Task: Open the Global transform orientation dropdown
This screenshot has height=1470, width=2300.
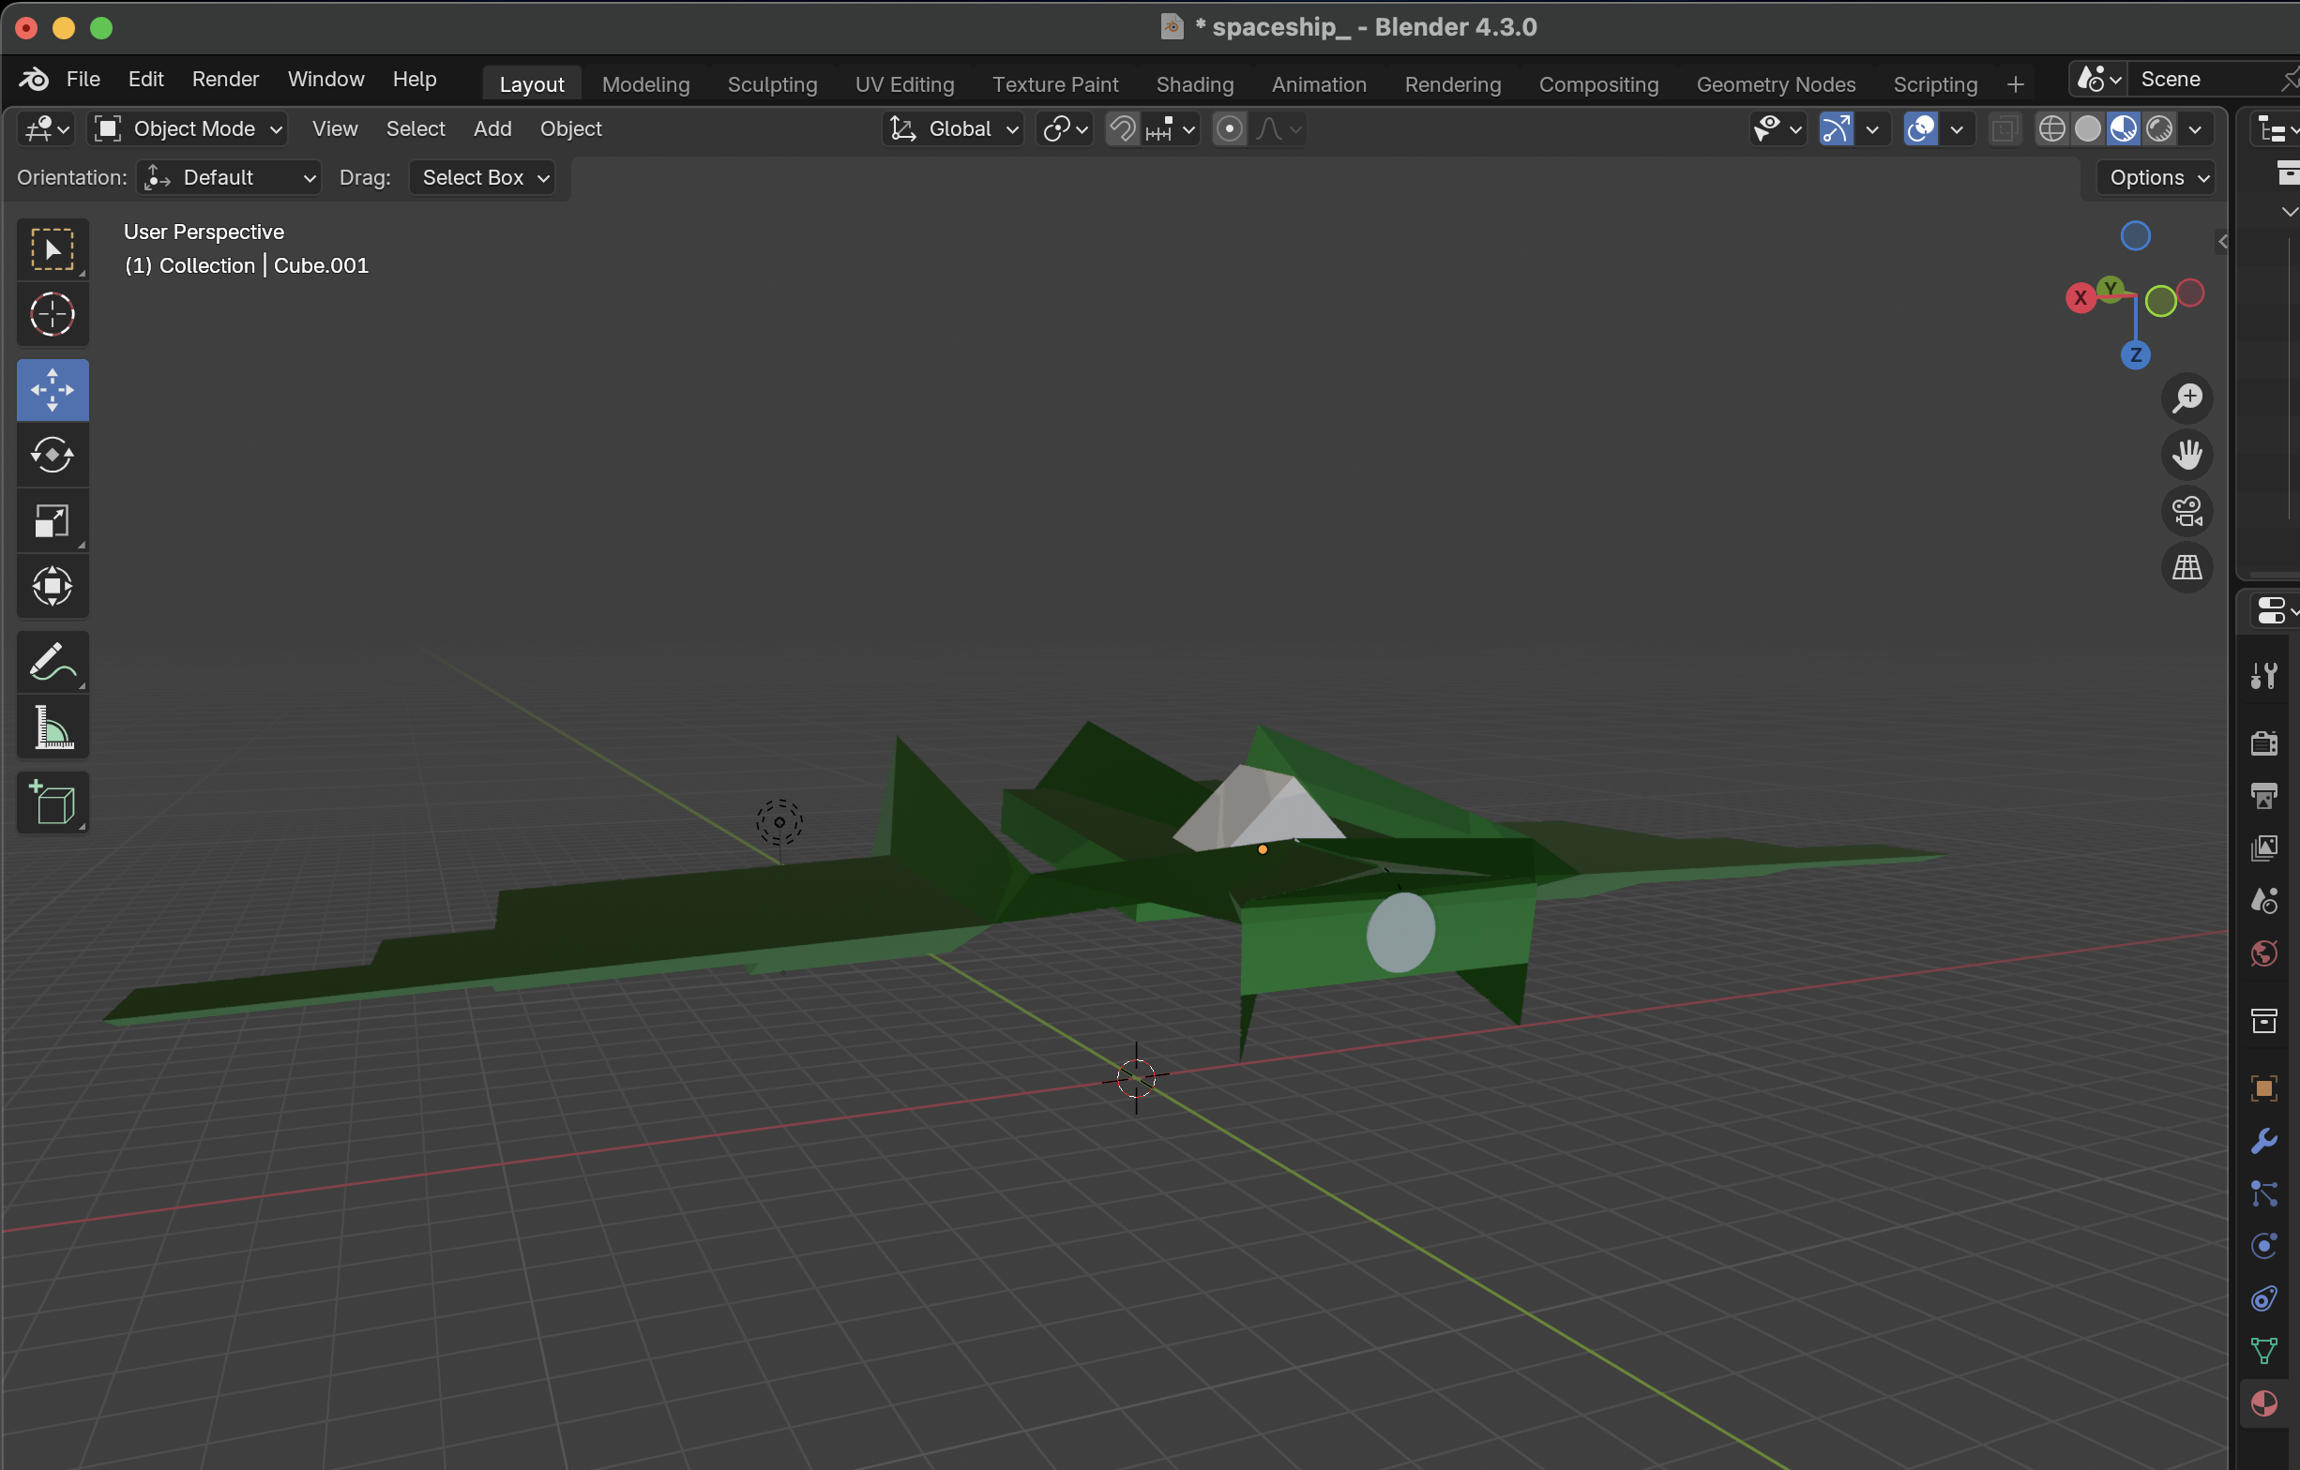Action: coord(952,128)
